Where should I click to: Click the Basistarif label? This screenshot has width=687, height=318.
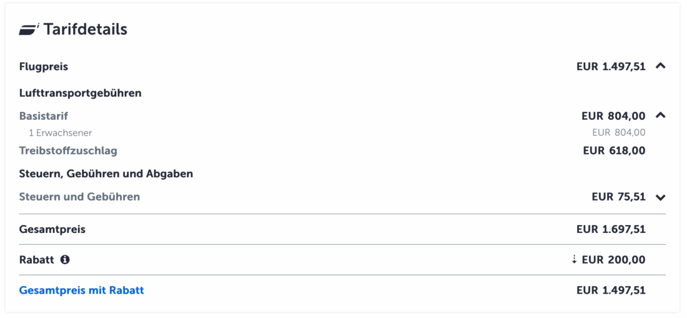coord(44,116)
